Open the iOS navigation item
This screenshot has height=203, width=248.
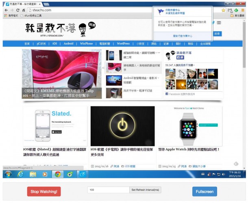pyautogui.click(x=55, y=43)
